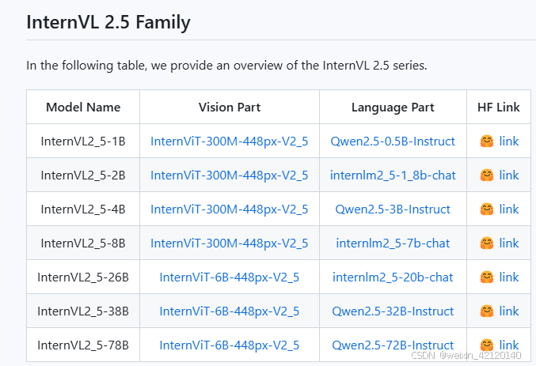Click the hugging face emoji in InternVL2_5-38B row

[x=487, y=311]
